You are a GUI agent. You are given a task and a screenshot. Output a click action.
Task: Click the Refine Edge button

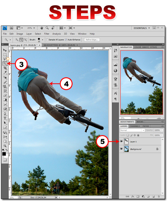coord(92,40)
